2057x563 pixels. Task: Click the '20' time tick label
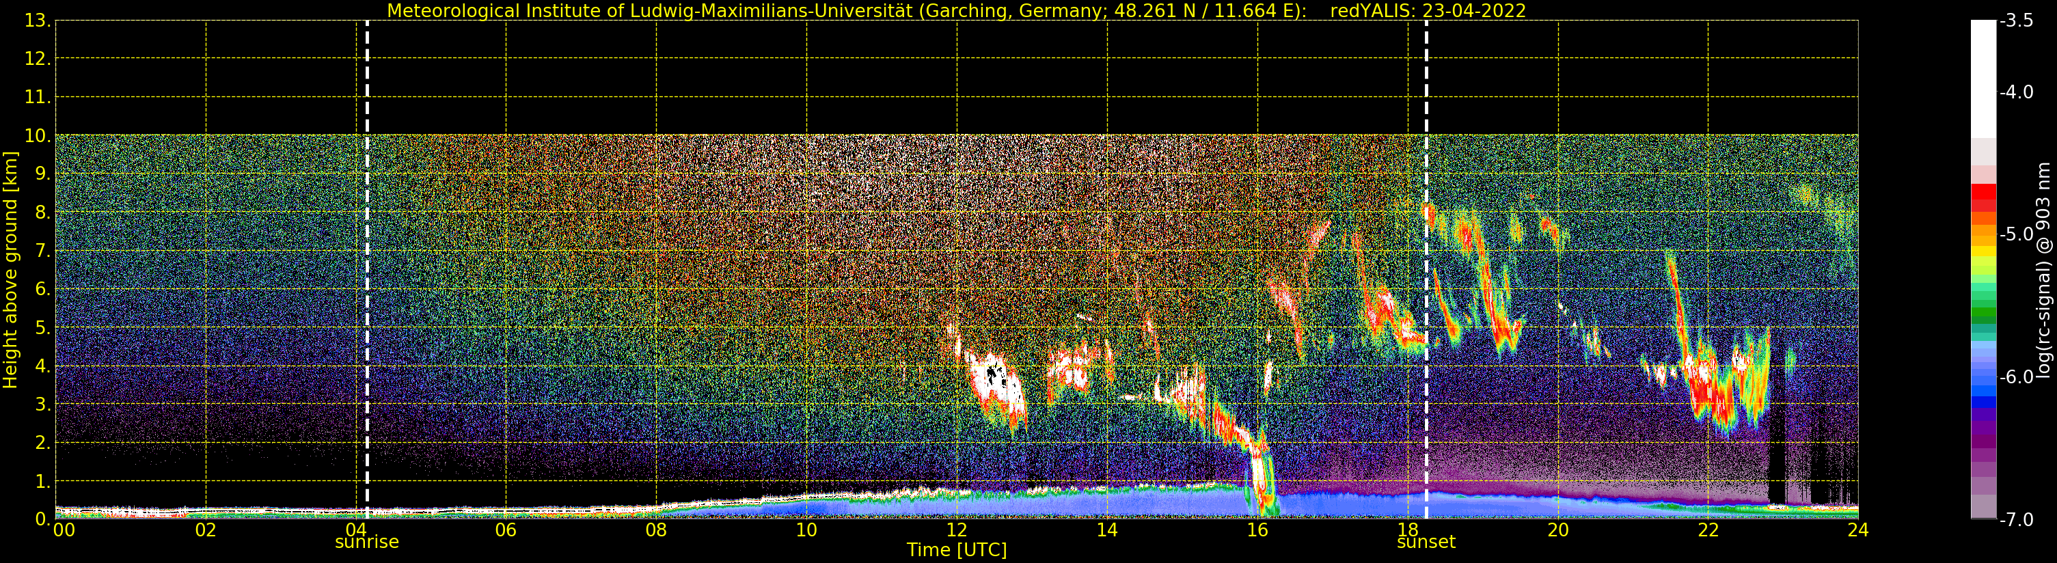click(x=1558, y=530)
